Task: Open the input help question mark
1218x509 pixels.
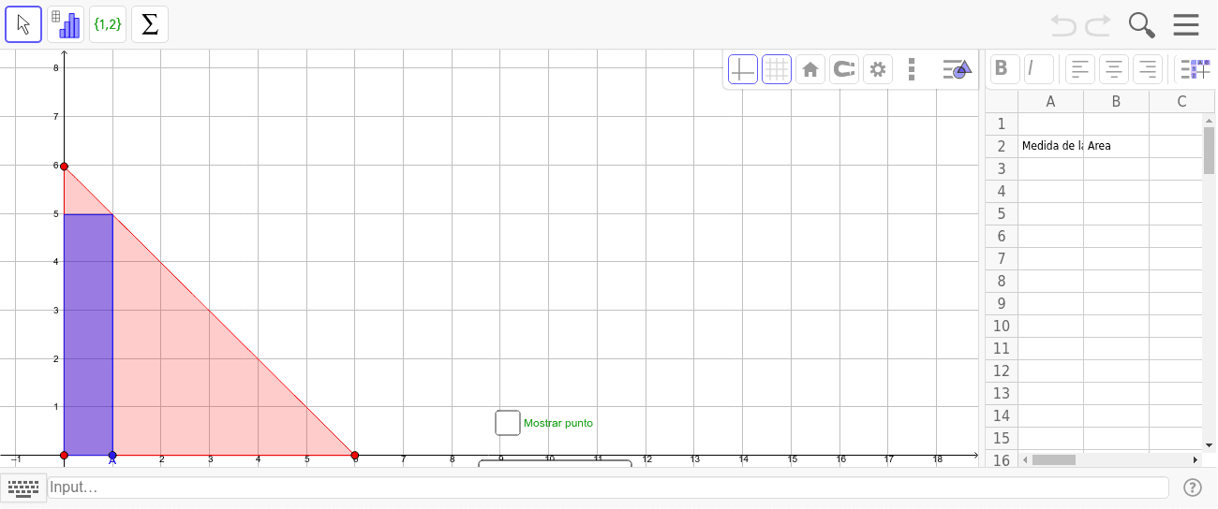Action: tap(1193, 487)
